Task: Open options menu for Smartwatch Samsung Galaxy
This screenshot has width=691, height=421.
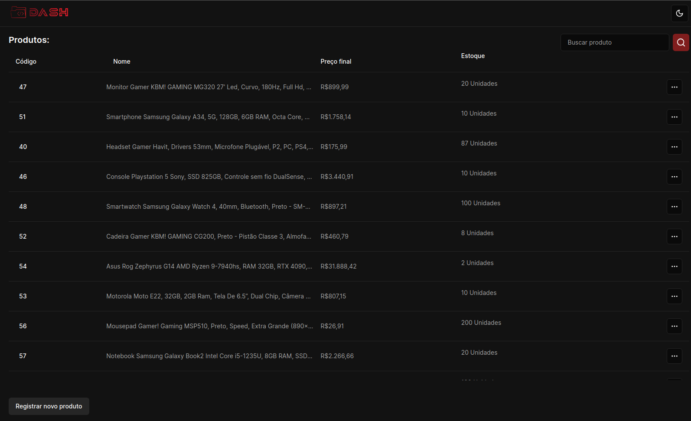Action: click(x=674, y=207)
